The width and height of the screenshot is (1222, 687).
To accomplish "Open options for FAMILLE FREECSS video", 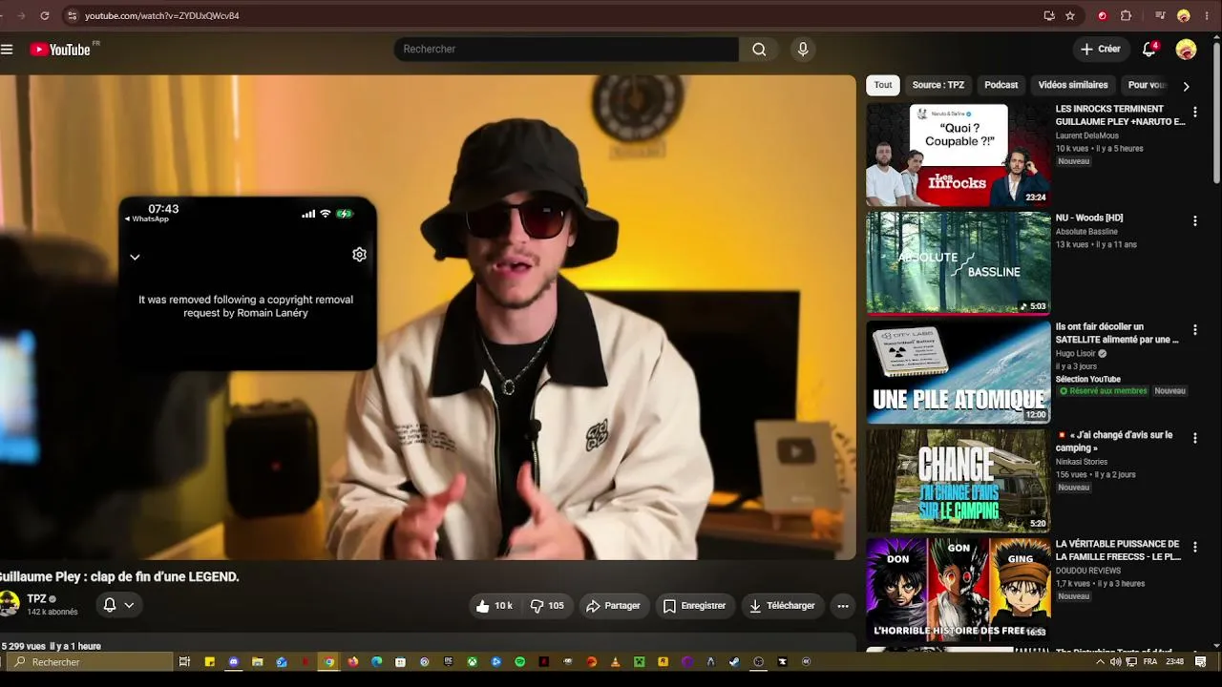I will click(x=1194, y=548).
